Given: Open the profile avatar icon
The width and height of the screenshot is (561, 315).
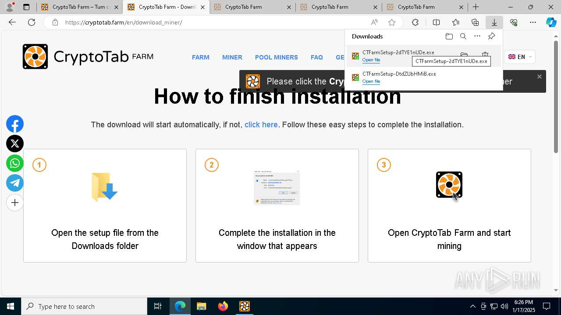Looking at the screenshot, I should pyautogui.click(x=10, y=7).
